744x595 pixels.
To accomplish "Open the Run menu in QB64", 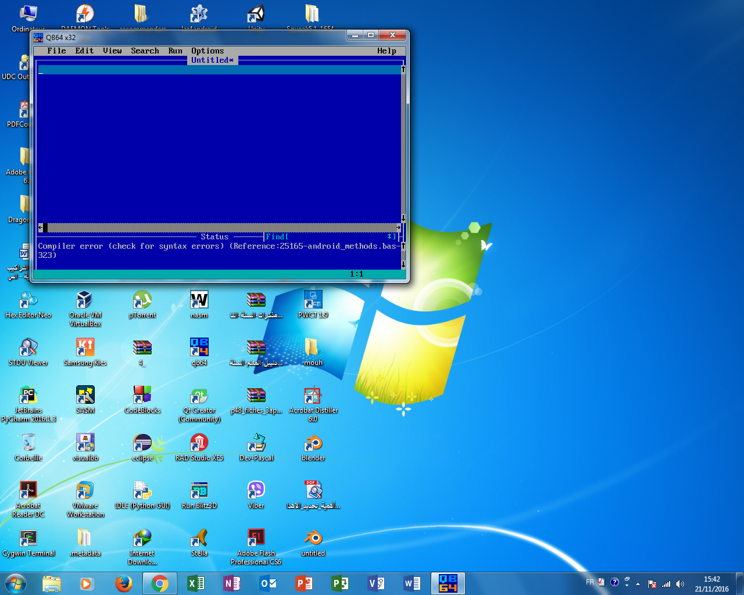I will coord(175,51).
